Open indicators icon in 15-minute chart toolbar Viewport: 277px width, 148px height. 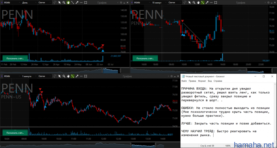185,3
